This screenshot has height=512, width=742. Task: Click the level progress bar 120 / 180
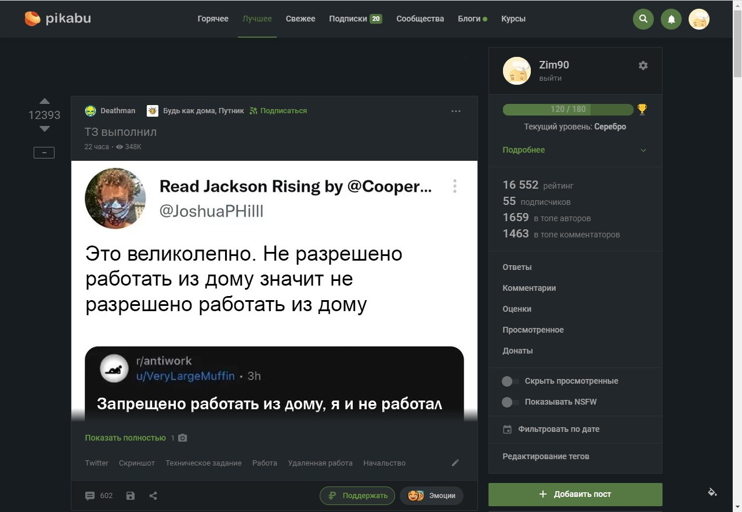coord(568,109)
